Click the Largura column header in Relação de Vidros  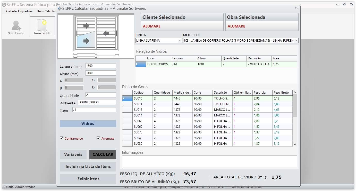pos(183,58)
